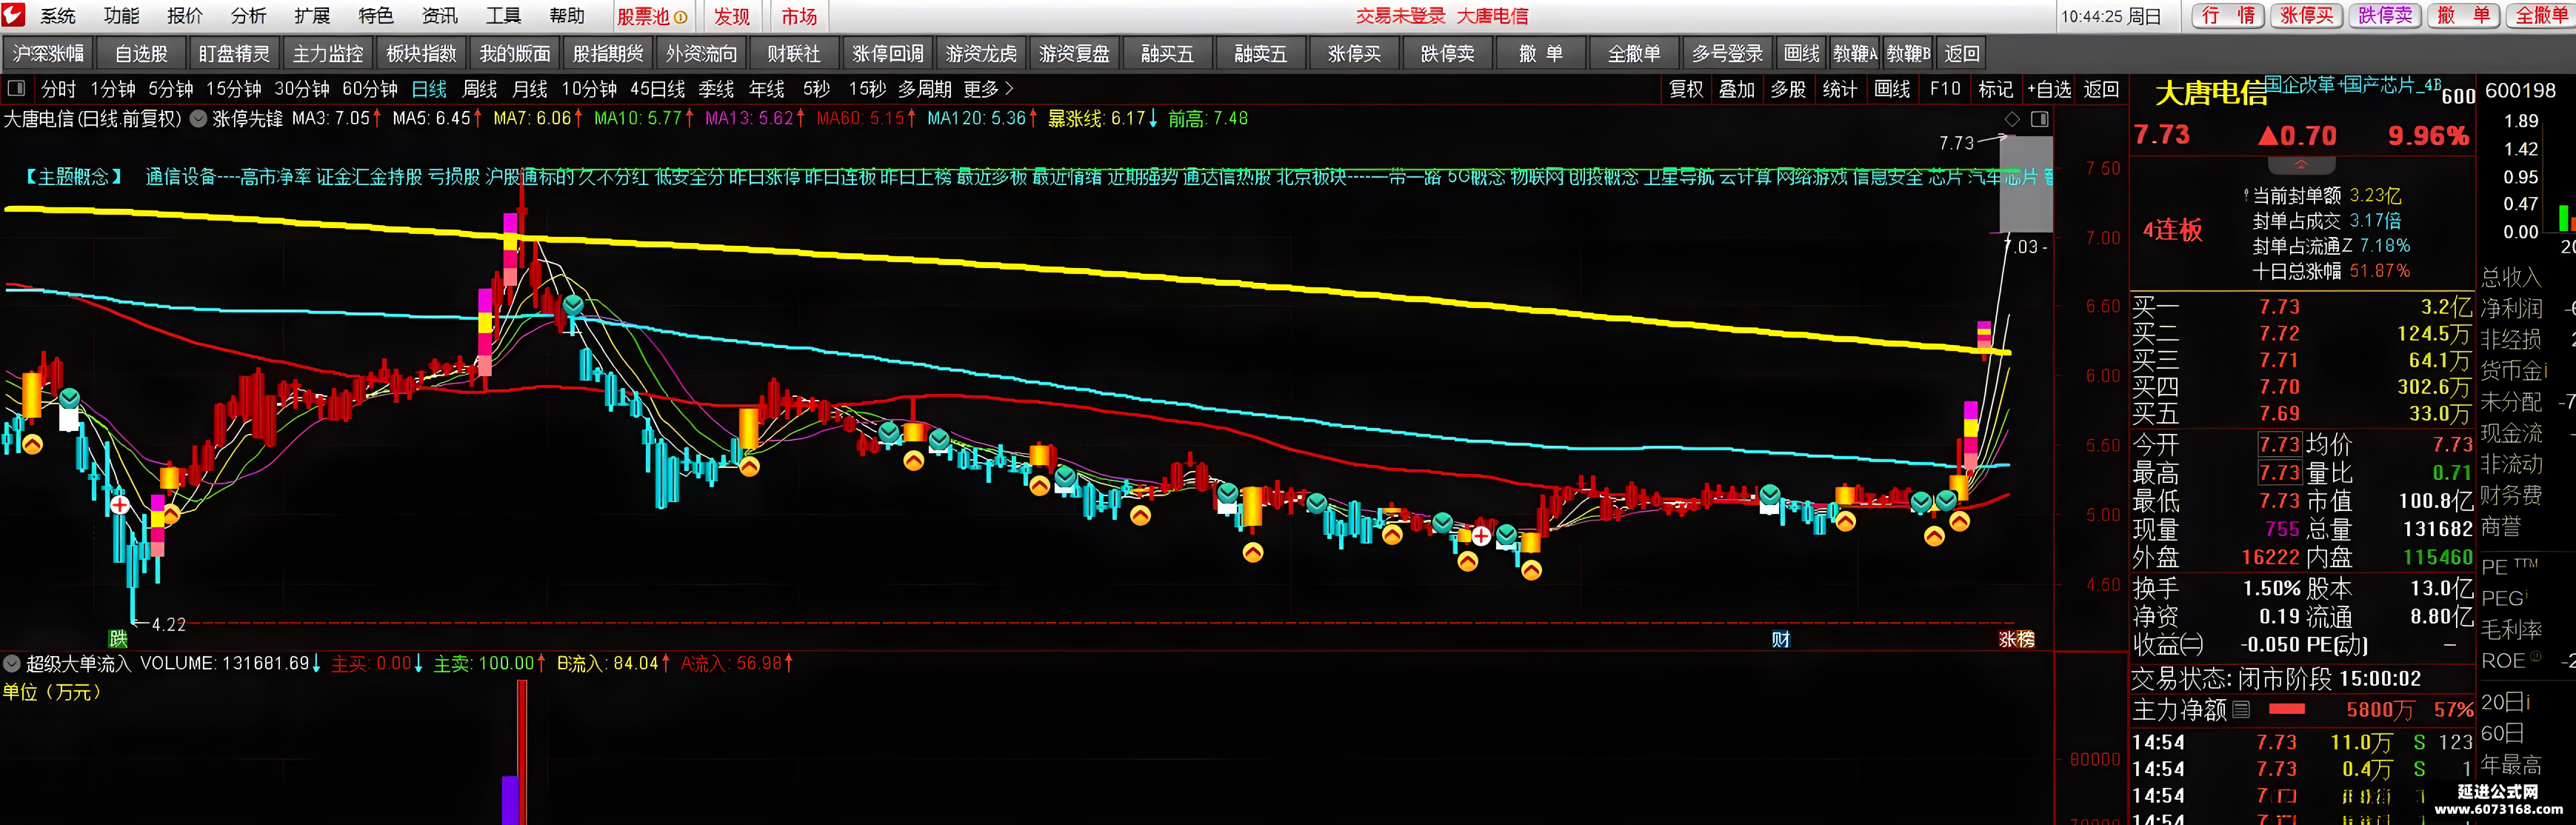Expand 更多 chart period options
Viewport: 2576px width, 825px height.
[x=988, y=89]
